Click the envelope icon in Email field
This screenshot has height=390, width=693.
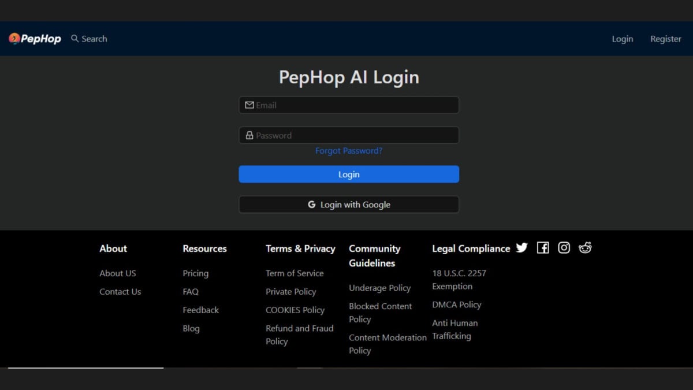coord(249,105)
